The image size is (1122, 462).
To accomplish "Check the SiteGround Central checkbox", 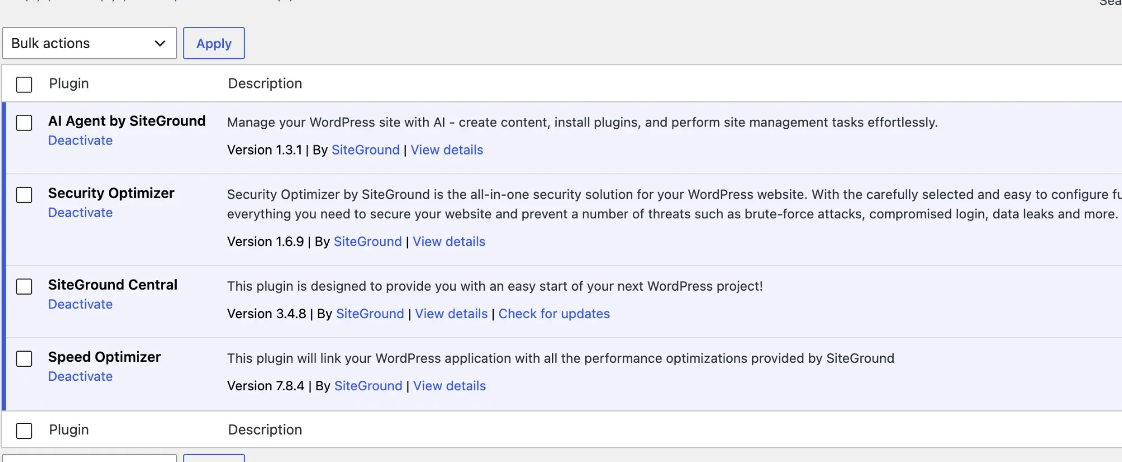I will (24, 287).
